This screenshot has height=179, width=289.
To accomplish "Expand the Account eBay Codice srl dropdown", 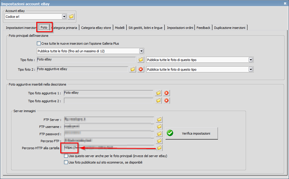I will (64, 17).
